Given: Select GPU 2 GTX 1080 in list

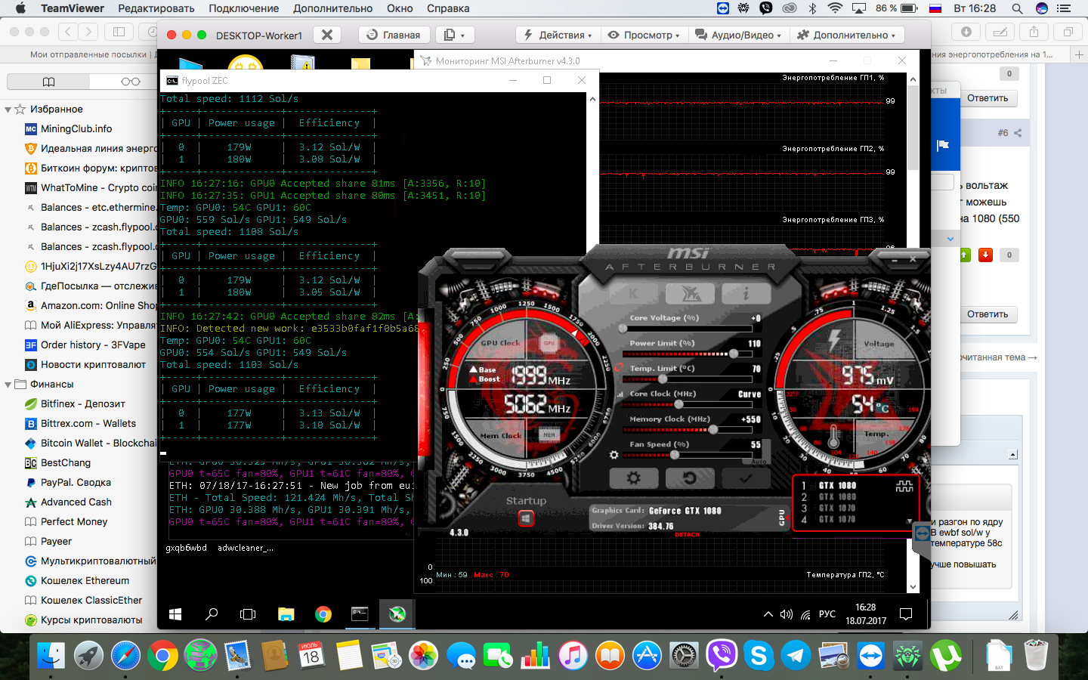Looking at the screenshot, I should pos(837,497).
